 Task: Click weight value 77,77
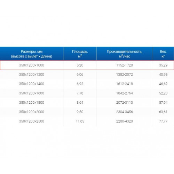[163, 121]
